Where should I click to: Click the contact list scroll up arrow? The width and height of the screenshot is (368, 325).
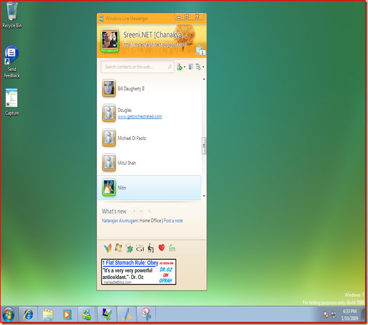pos(204,79)
